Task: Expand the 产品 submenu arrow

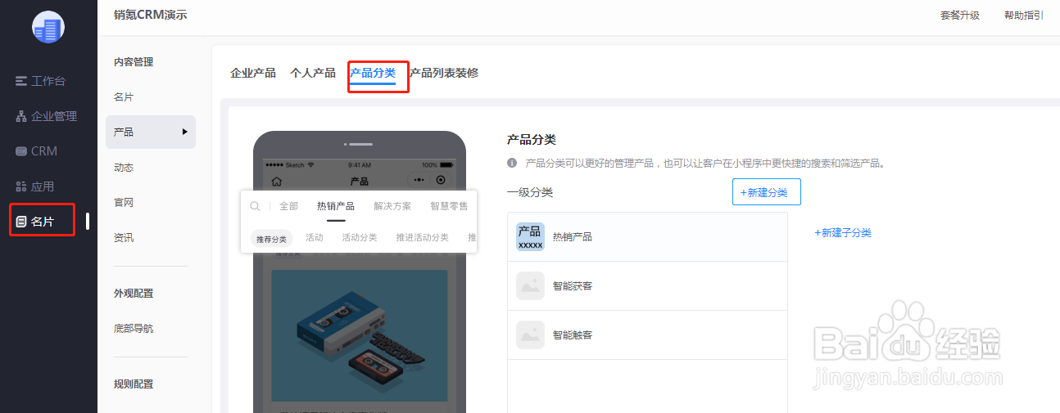Action: coord(185,132)
